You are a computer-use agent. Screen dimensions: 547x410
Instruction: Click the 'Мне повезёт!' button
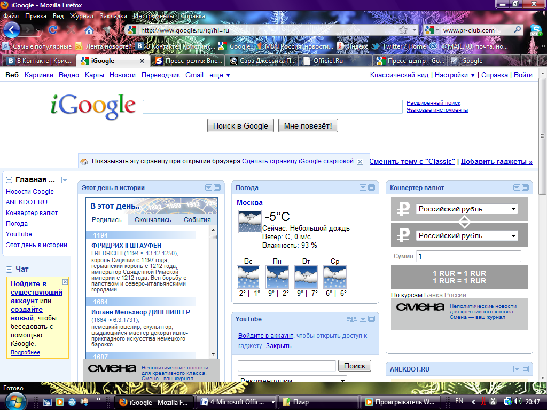pos(308,126)
